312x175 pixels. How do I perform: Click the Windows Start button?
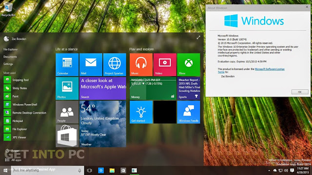pos(5,171)
